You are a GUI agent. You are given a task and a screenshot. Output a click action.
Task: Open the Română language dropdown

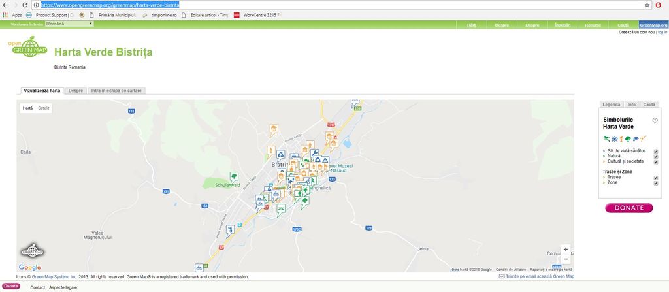coord(69,24)
